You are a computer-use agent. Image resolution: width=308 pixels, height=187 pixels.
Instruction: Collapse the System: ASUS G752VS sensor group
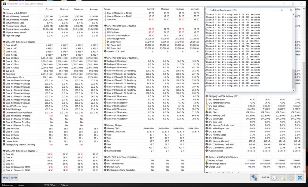coord(4,13)
